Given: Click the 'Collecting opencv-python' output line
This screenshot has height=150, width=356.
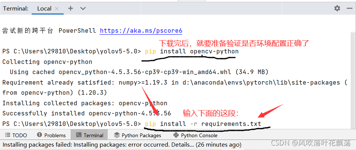Looking at the screenshot, I should [47, 62].
